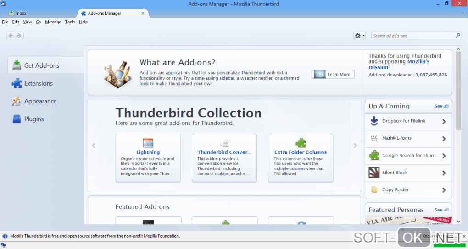Open the Edit menu
The image size is (468, 249).
pyautogui.click(x=16, y=22)
